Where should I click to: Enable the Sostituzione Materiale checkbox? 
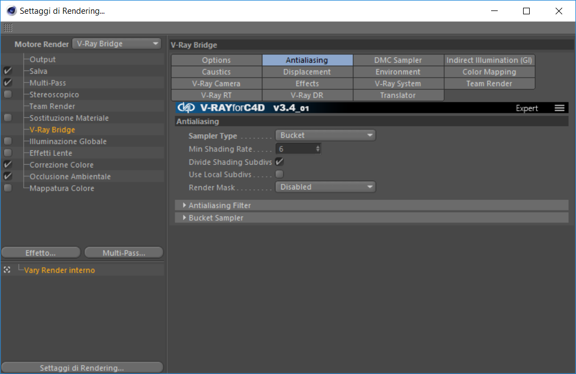point(8,118)
